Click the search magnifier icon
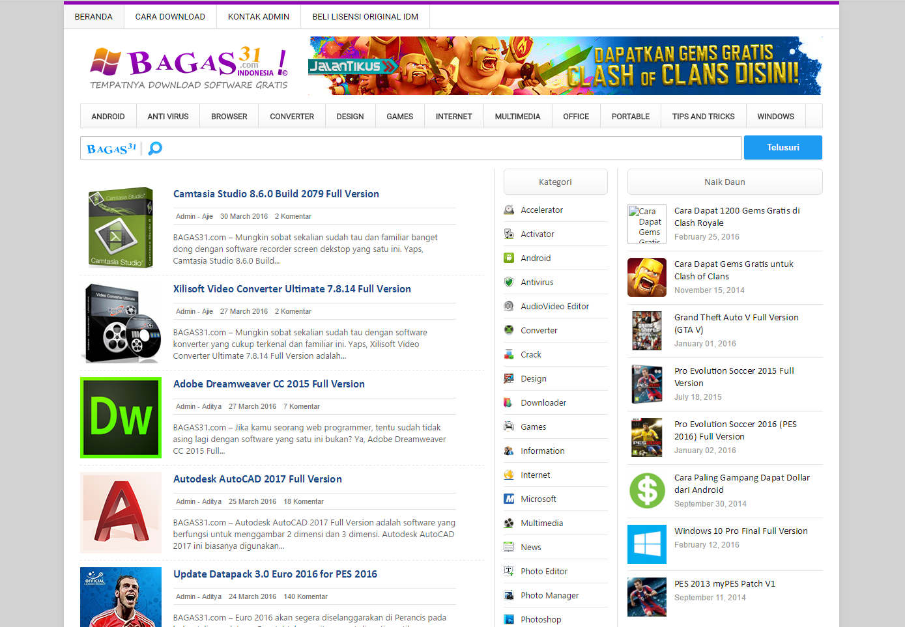This screenshot has height=627, width=905. pos(155,148)
